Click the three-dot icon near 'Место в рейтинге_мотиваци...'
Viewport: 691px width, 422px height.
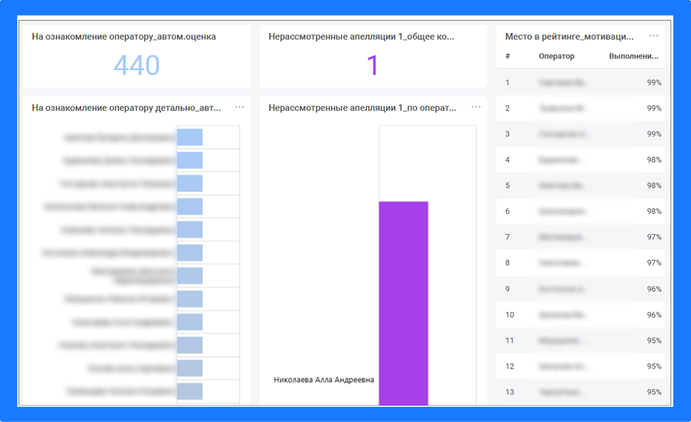coord(653,35)
